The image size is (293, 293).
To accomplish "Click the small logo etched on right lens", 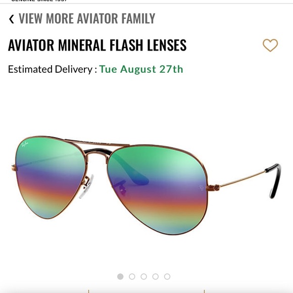I will tap(202, 187).
